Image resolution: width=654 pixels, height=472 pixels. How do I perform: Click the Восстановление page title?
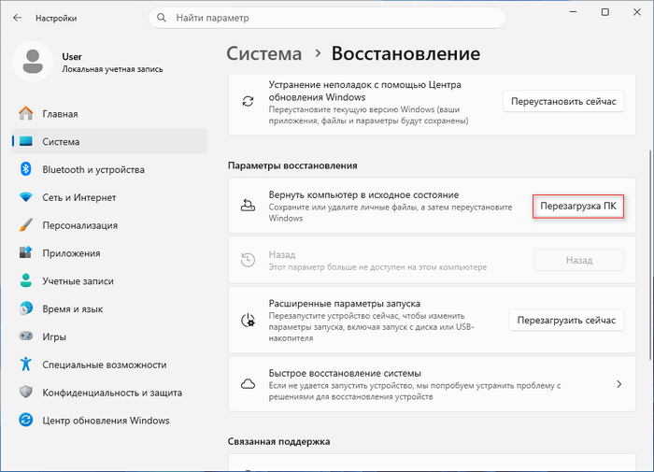pos(405,54)
